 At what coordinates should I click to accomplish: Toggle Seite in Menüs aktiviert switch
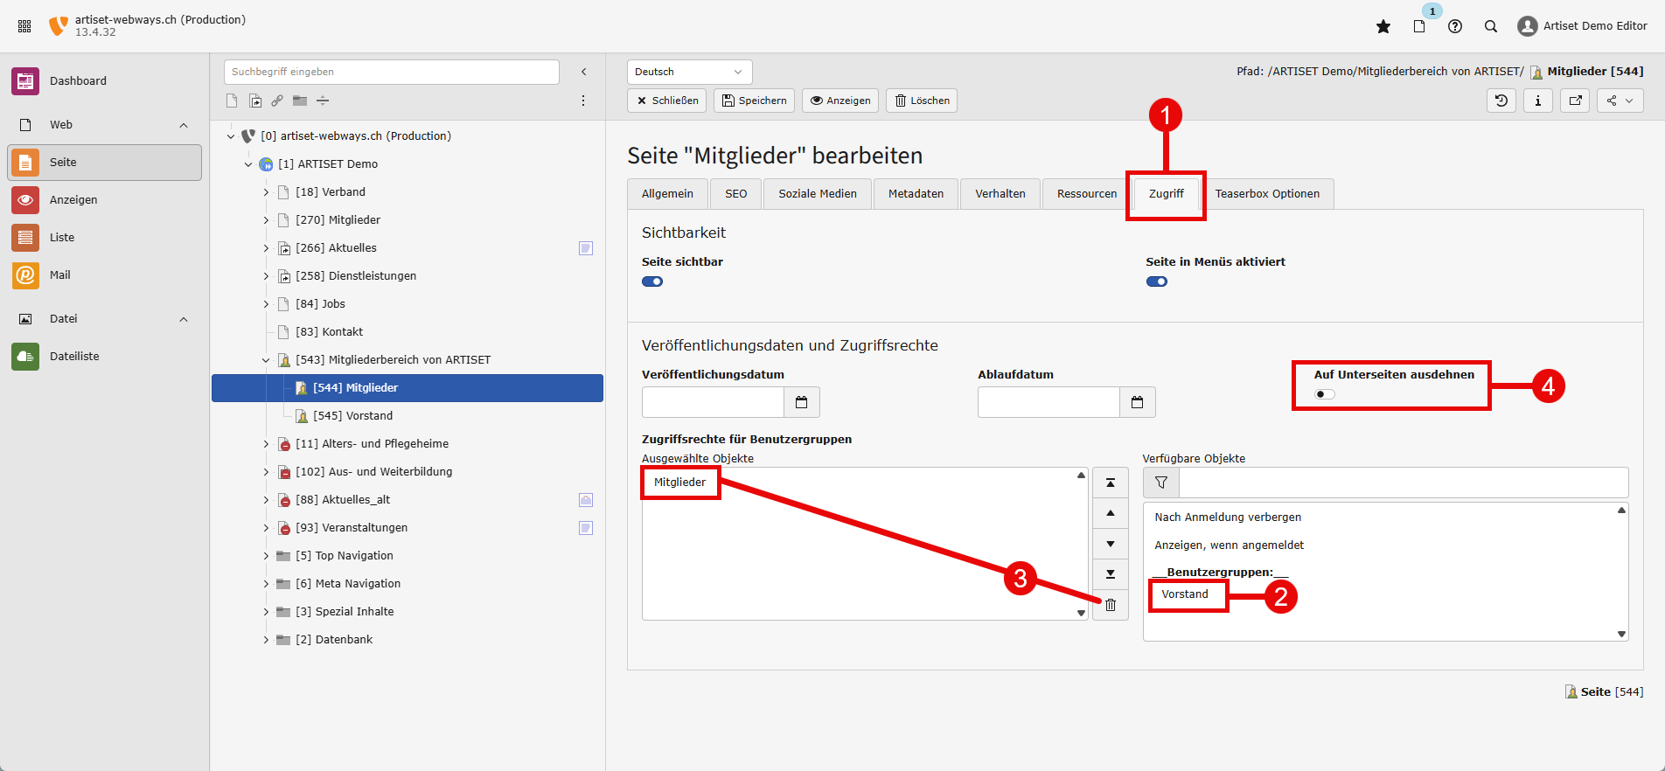[1157, 281]
